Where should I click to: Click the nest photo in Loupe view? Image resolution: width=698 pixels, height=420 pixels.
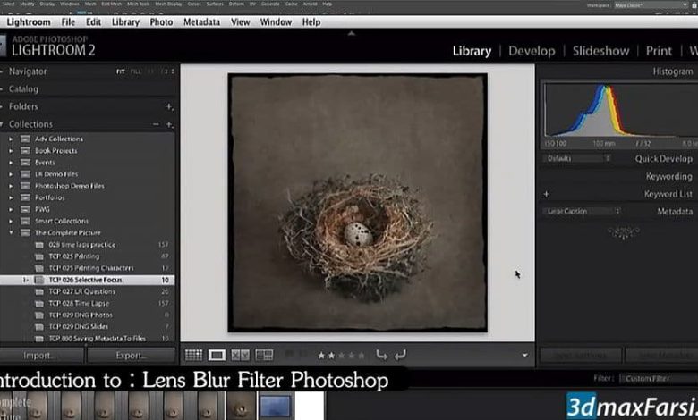coord(357,203)
